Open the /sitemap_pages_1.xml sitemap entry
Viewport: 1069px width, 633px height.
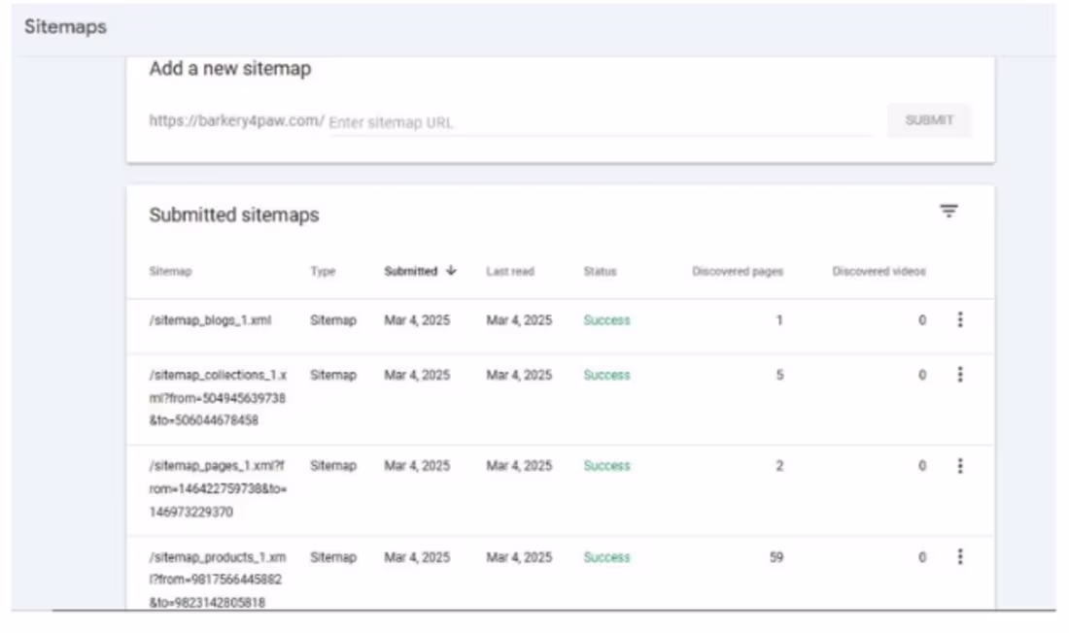(218, 488)
